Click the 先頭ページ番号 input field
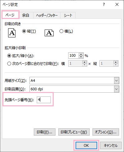 [44, 100]
